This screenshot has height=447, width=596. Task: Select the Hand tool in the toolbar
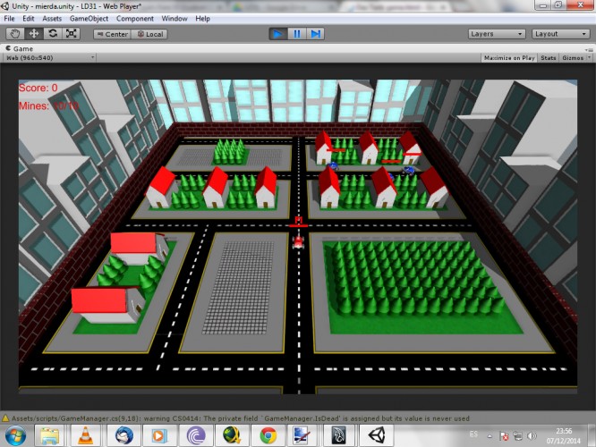tap(15, 34)
